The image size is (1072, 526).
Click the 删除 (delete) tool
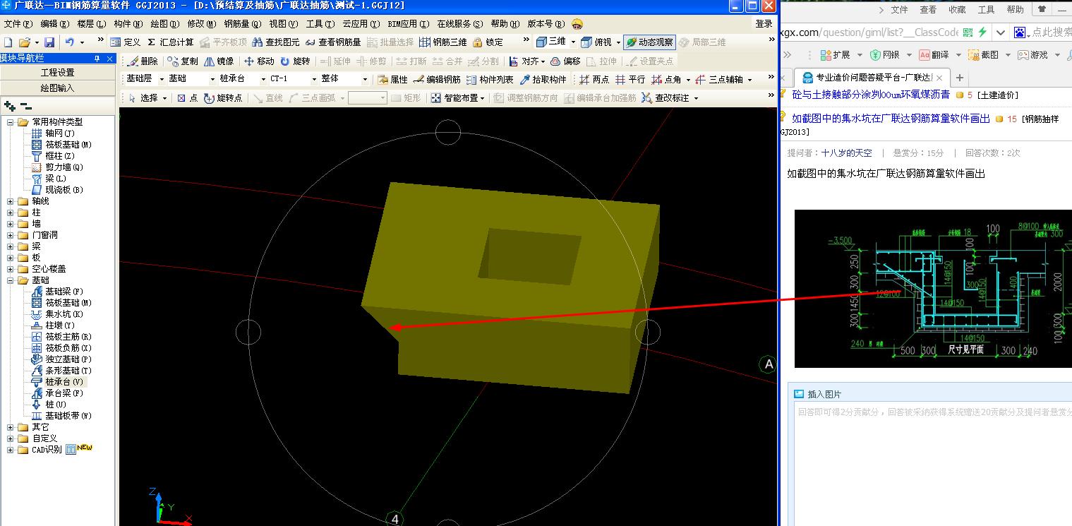coord(143,61)
